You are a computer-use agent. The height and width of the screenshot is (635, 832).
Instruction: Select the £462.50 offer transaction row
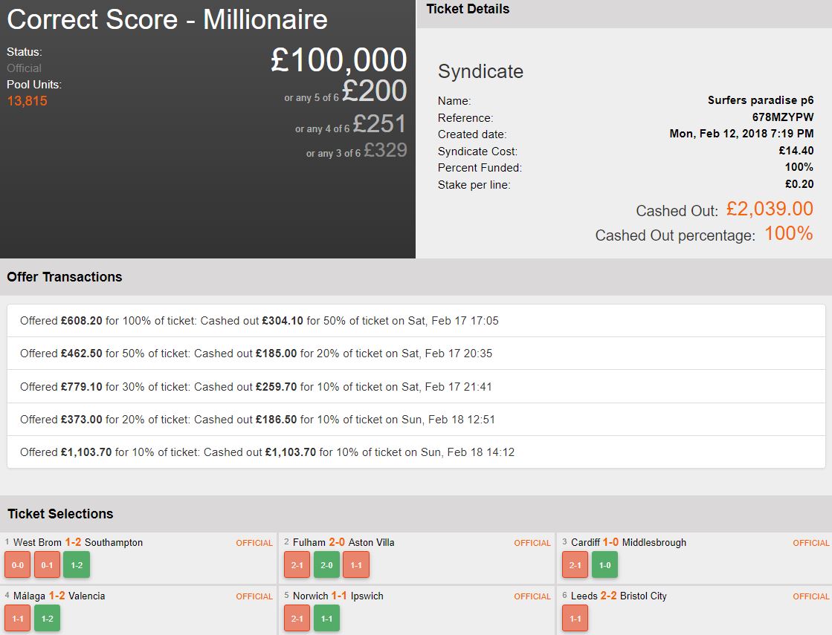pos(416,354)
